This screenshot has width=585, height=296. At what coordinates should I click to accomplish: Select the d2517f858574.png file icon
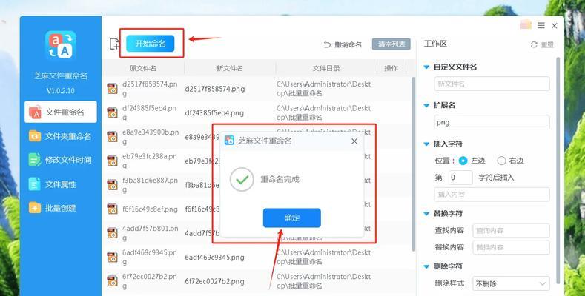point(112,89)
